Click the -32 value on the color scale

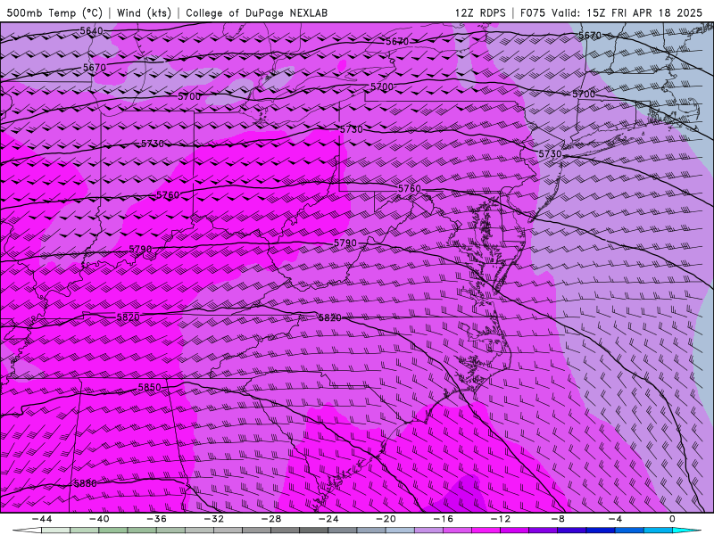click(x=213, y=519)
